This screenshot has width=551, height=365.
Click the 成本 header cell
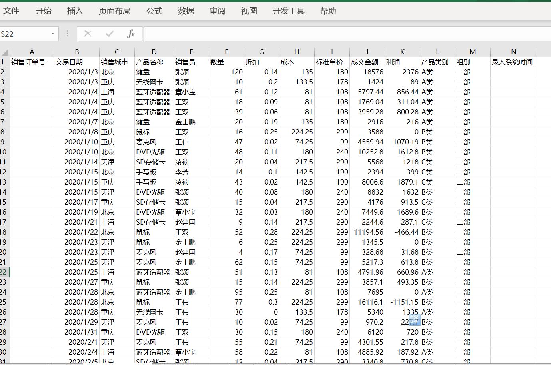tap(297, 62)
